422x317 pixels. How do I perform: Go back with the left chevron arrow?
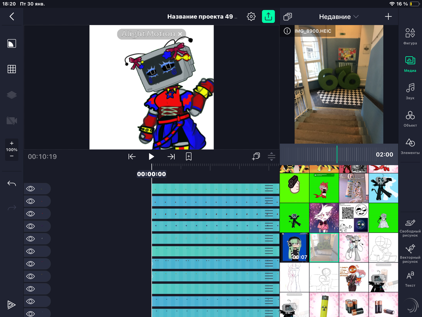click(x=12, y=16)
